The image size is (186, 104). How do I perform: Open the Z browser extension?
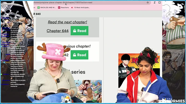[155, 3]
